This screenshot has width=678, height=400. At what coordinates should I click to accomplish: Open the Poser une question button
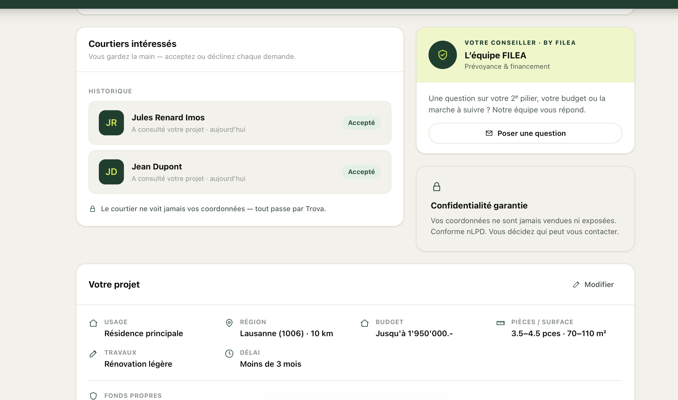point(525,133)
